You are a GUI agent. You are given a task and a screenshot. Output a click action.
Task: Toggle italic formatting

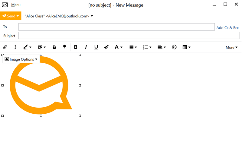click(x=86, y=47)
